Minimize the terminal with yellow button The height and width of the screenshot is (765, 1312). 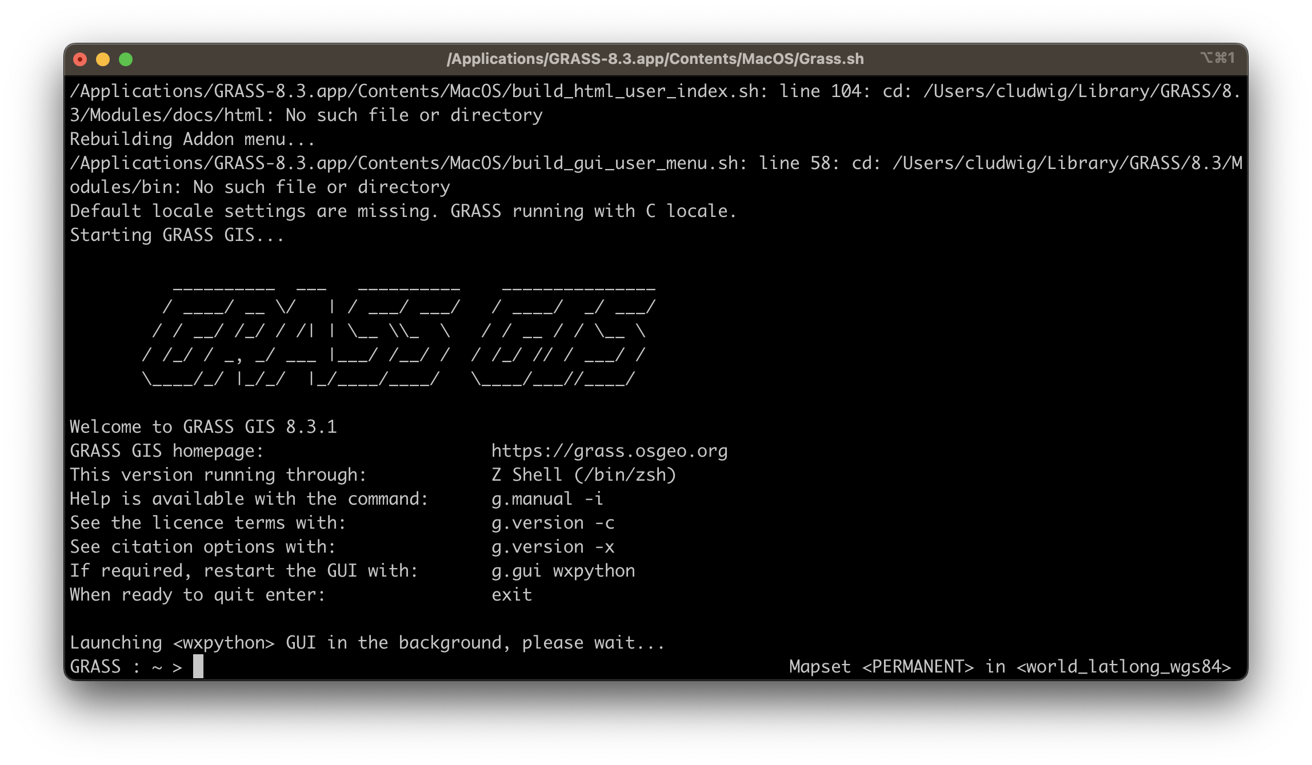point(103,59)
